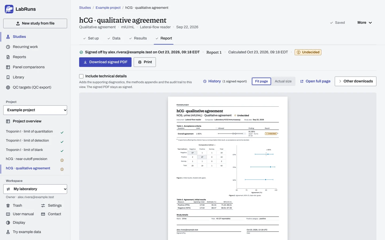Open the More menu
Screen dimensions: 385x240
[x=365, y=23]
